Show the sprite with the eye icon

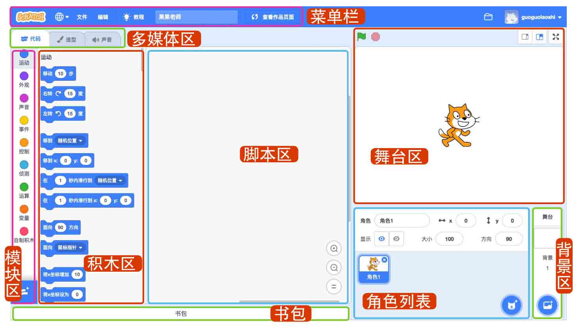click(381, 239)
